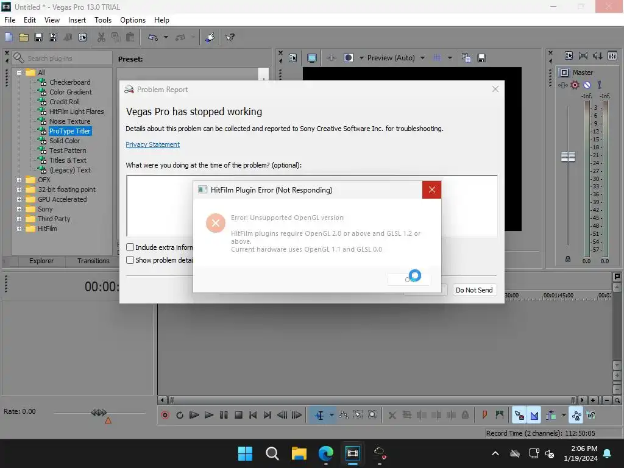Viewport: 624px width, 468px height.
Task: Click the Master volume fader handle
Action: pos(568,157)
